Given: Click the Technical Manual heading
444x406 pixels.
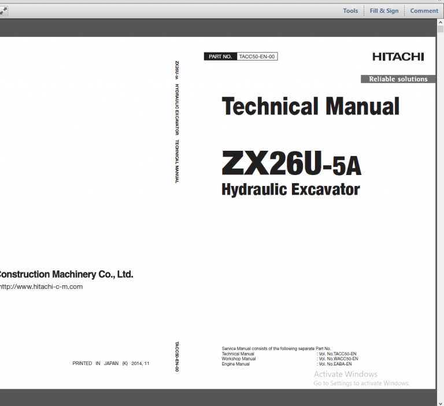Looking at the screenshot, I should click(310, 106).
